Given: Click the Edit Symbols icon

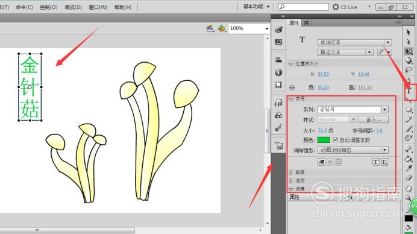Looking at the screenshot, I should [x=221, y=28].
